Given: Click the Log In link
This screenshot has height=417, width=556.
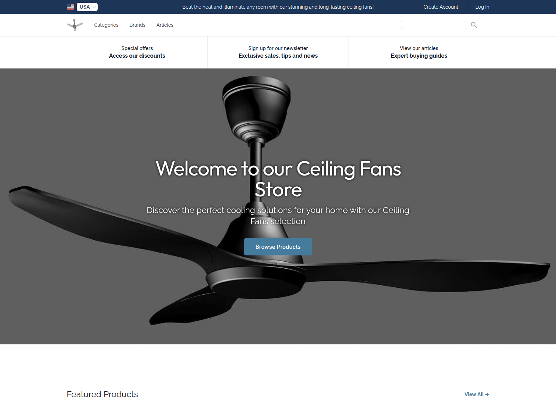Looking at the screenshot, I should click(x=482, y=7).
